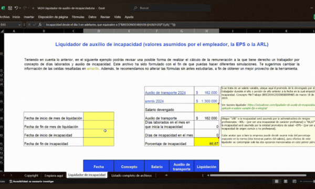Open the Datos ribbon tab
This screenshot has height=189, width=315.
click(92, 17)
